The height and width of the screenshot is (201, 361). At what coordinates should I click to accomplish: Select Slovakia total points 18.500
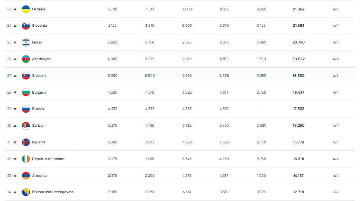(x=298, y=75)
